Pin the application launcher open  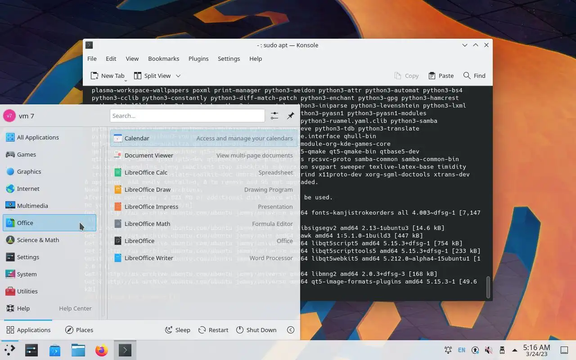291,116
